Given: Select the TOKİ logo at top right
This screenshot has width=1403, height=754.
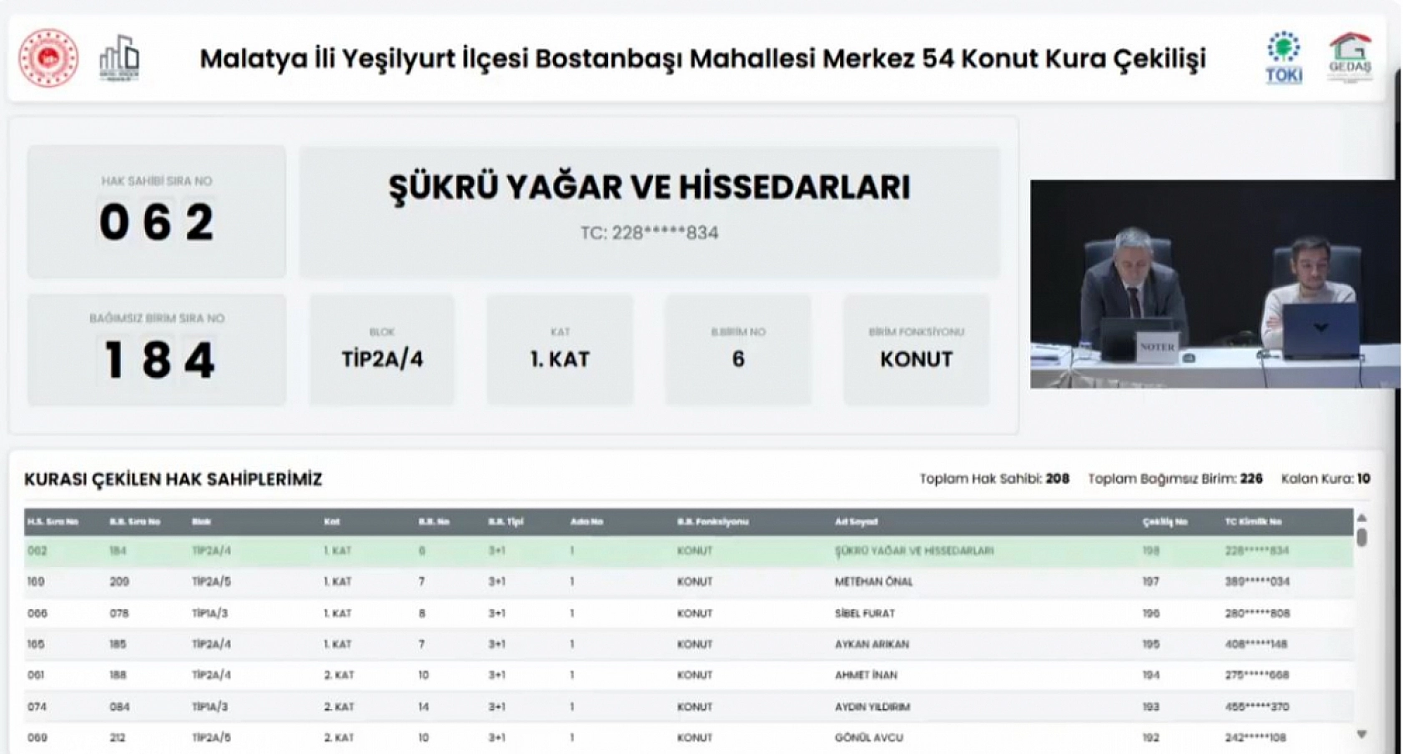Looking at the screenshot, I should coord(1282,57).
